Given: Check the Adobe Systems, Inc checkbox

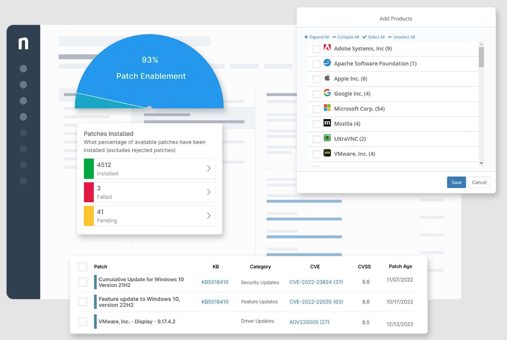Looking at the screenshot, I should click(316, 49).
